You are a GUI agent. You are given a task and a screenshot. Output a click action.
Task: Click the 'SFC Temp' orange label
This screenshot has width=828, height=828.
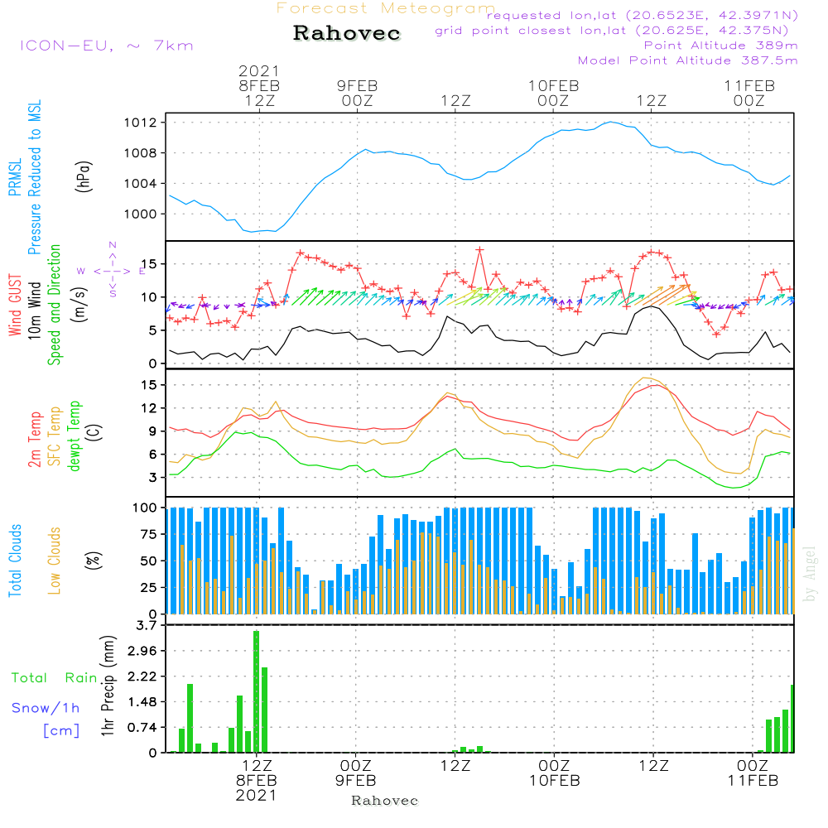(x=55, y=436)
